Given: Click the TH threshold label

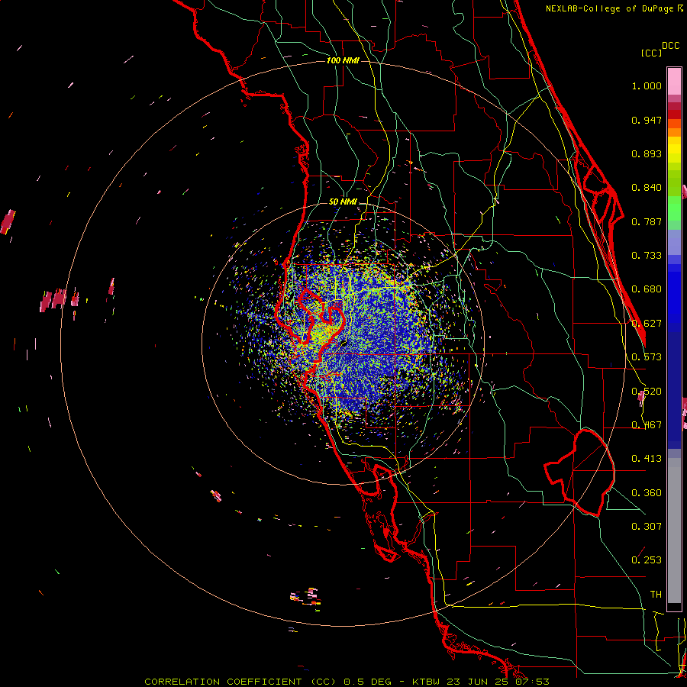Looking at the screenshot, I should coord(656,595).
